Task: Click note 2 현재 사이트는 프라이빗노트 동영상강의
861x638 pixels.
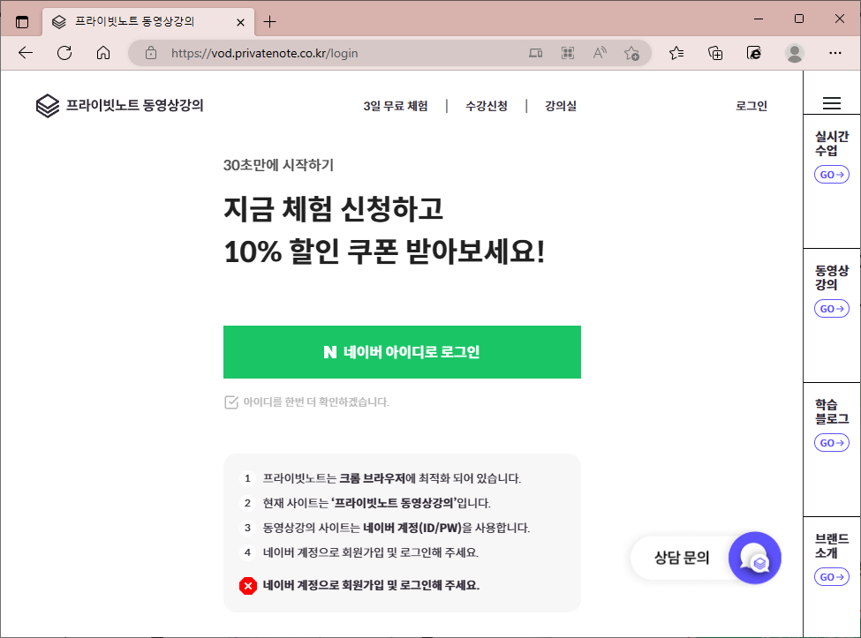Action: pos(377,503)
